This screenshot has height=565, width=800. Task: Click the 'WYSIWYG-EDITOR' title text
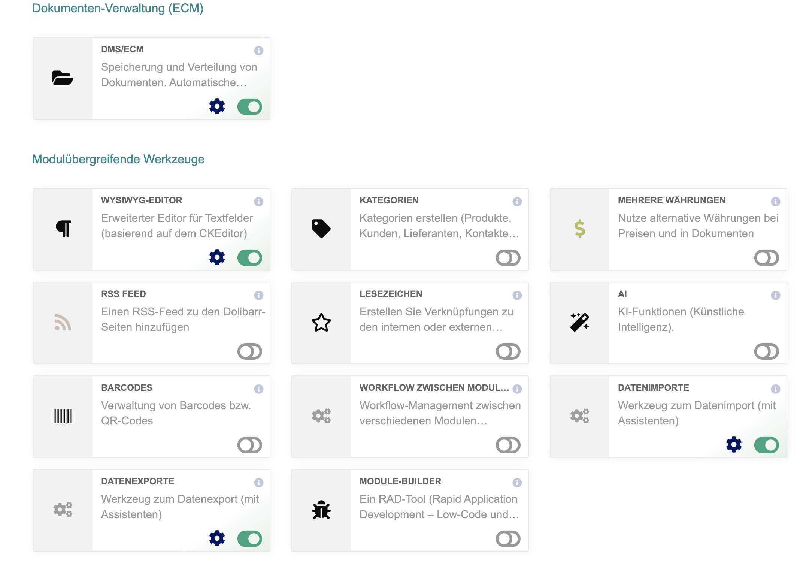click(x=142, y=200)
